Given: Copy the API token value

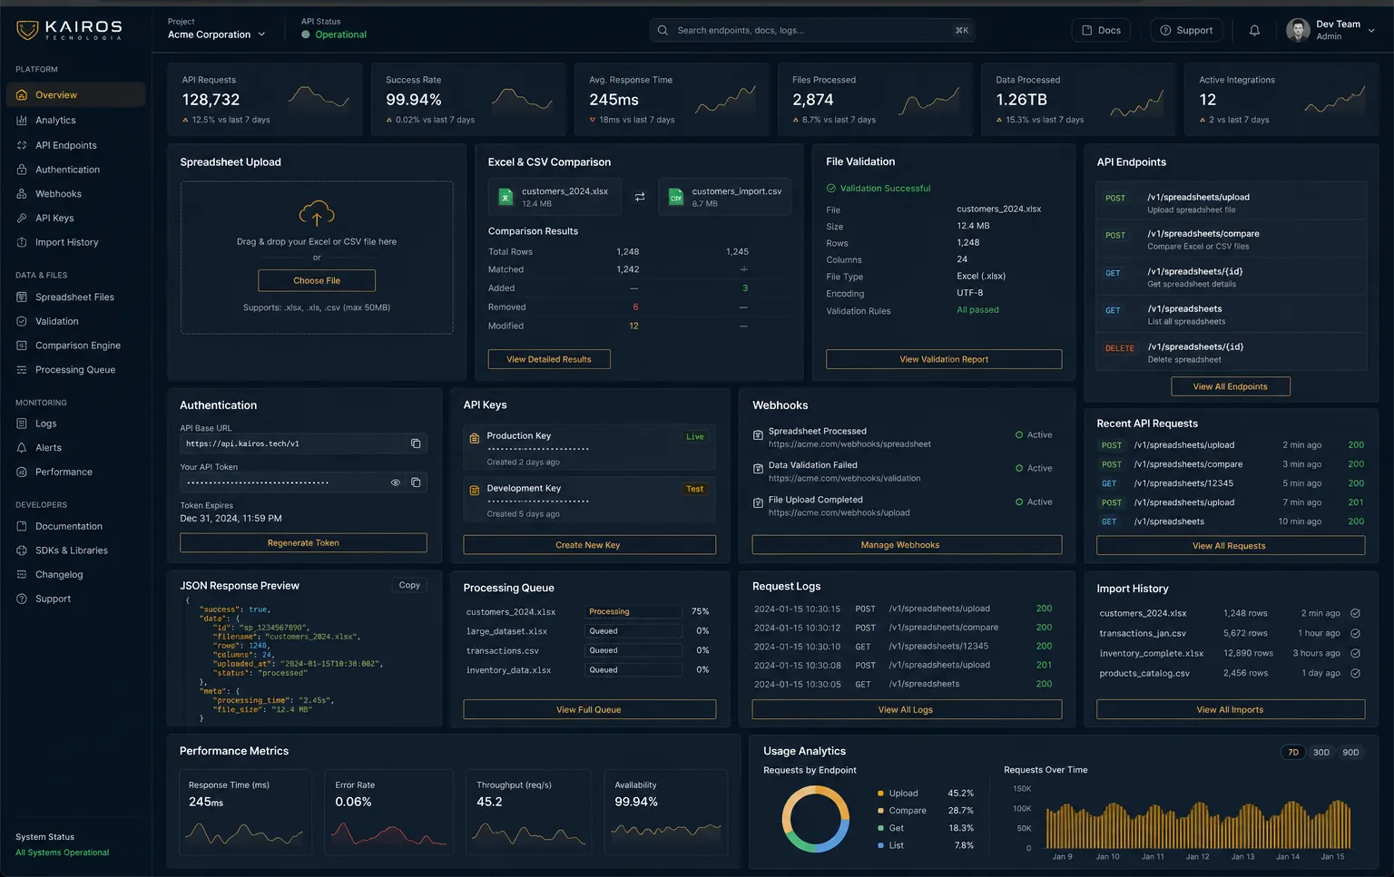Looking at the screenshot, I should click(x=416, y=482).
